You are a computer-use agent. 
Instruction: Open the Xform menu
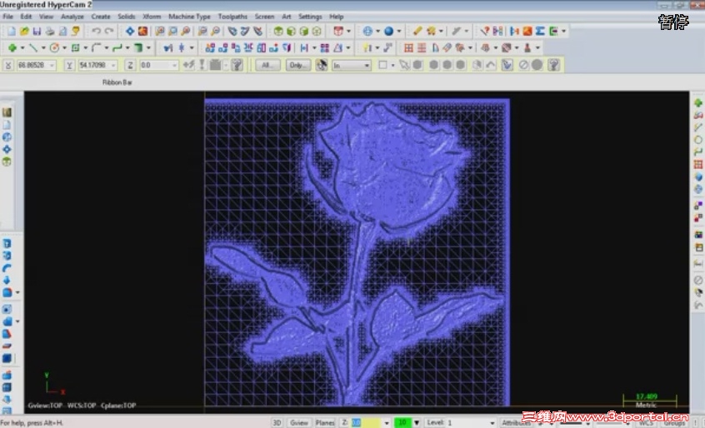152,17
